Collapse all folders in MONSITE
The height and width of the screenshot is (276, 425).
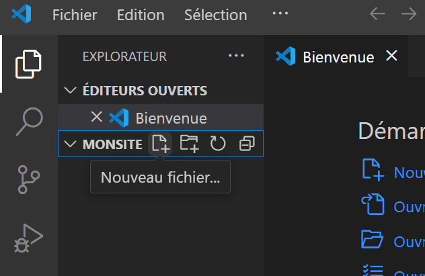(247, 144)
